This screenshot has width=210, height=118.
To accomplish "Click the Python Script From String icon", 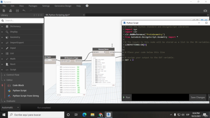I will pos(9,96).
